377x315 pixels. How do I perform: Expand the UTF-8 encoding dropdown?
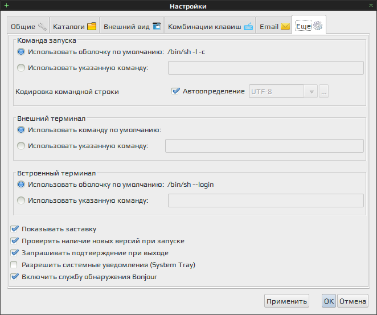pyautogui.click(x=311, y=91)
